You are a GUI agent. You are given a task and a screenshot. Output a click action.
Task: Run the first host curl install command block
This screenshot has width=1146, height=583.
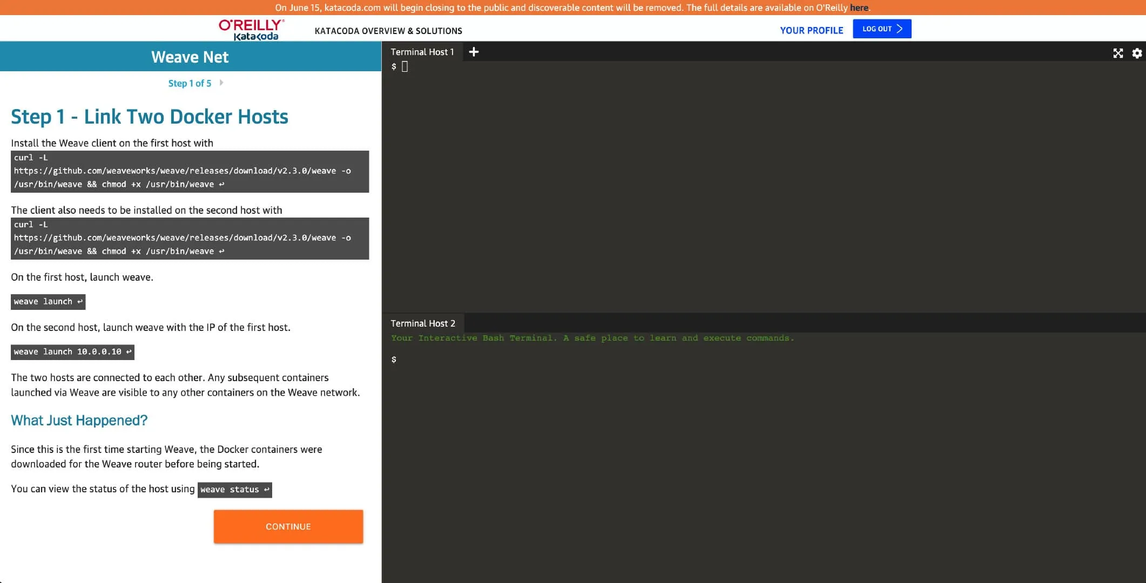190,171
